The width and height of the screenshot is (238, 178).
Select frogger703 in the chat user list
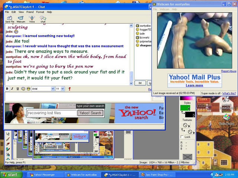coord(144,30)
